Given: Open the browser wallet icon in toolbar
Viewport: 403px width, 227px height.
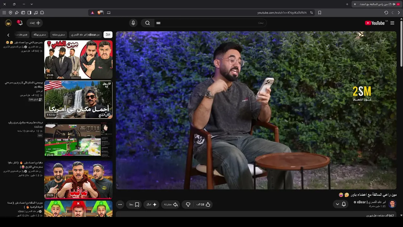Looking at the screenshot, I should [x=23, y=13].
